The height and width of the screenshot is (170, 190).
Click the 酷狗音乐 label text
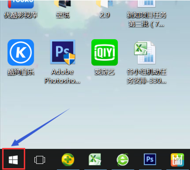(21, 72)
